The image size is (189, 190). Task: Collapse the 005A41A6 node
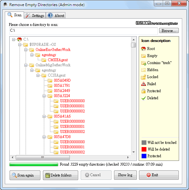pyautogui.click(x=44, y=116)
